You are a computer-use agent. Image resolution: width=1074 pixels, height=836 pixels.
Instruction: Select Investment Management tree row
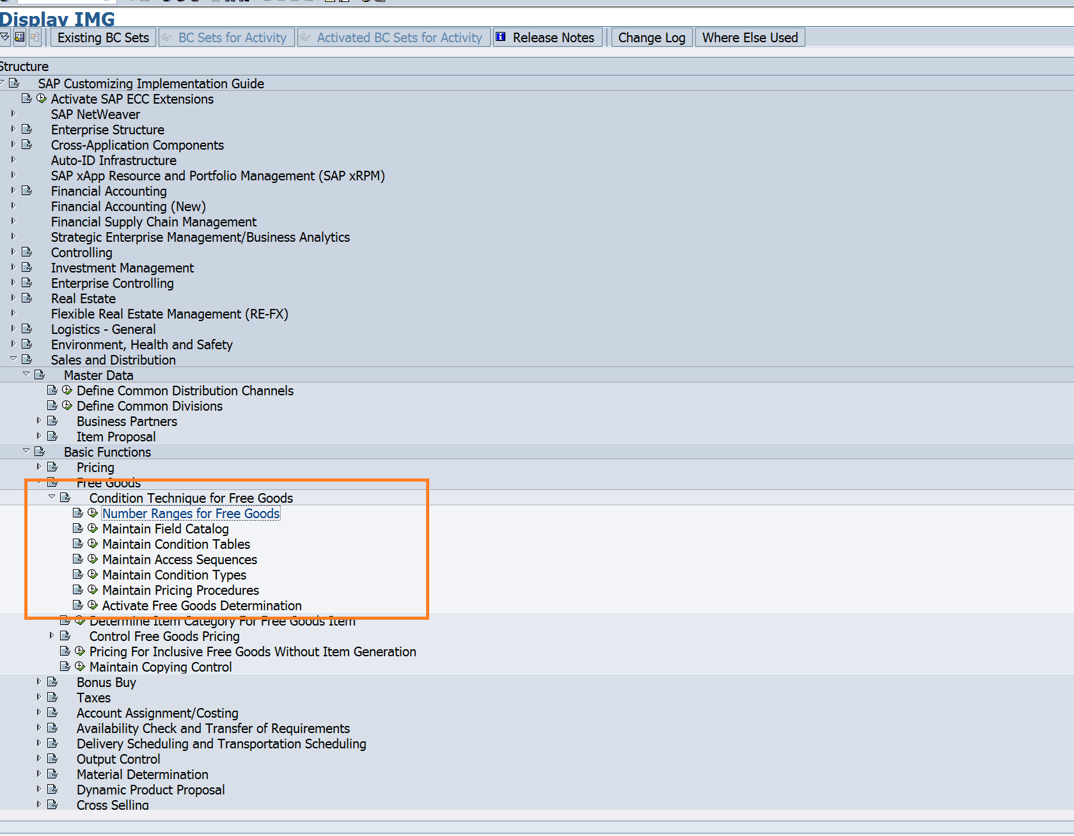click(122, 268)
